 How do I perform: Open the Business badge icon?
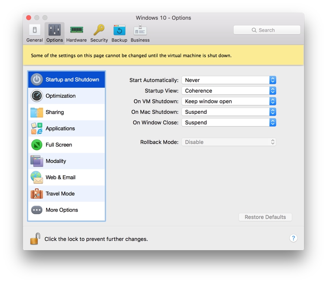click(140, 30)
